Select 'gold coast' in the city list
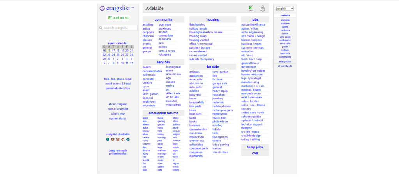This screenshot has height=185, width=399. click(285, 37)
